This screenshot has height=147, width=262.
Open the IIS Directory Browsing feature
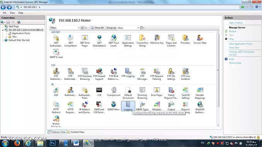[142, 93]
